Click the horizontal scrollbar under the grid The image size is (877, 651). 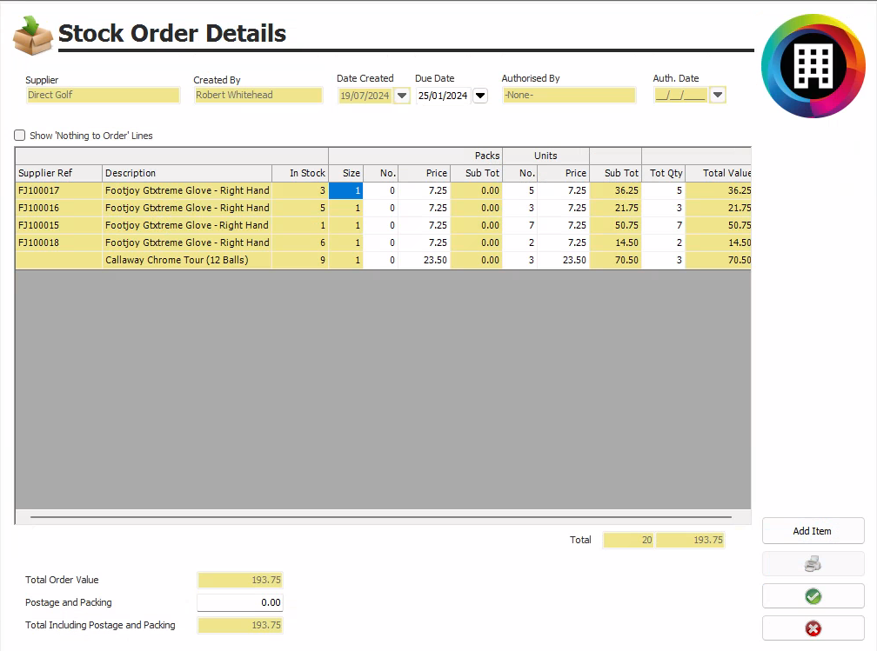[381, 517]
